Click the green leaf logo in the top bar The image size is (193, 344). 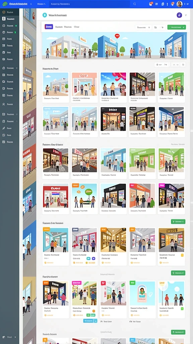coord(5,4)
